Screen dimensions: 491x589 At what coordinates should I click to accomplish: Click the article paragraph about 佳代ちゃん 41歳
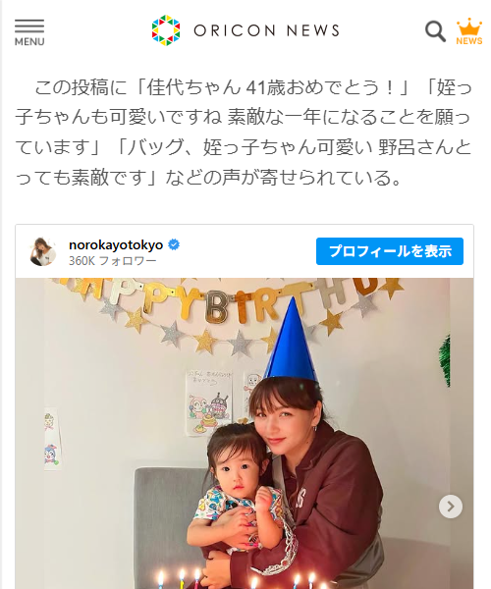point(244,133)
